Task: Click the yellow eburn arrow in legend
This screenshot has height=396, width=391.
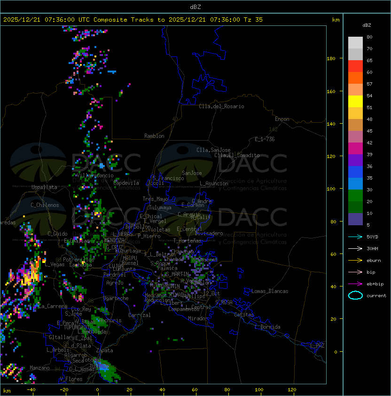Action: pos(355,261)
